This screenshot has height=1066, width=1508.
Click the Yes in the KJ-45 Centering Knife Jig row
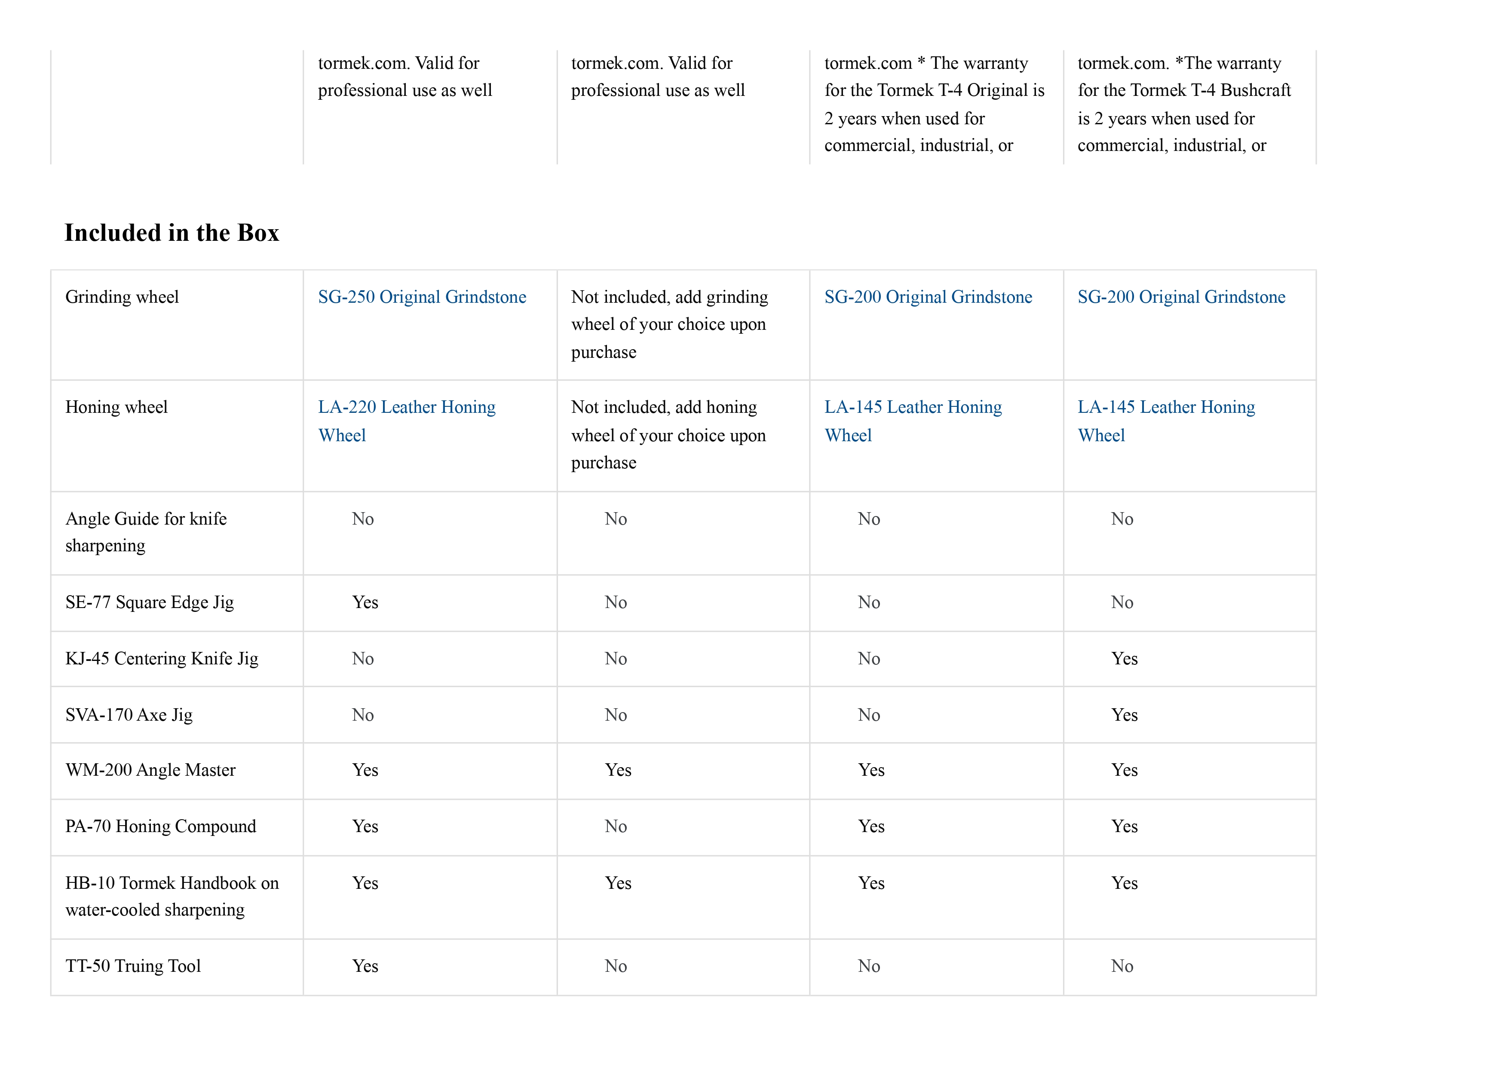(1124, 659)
